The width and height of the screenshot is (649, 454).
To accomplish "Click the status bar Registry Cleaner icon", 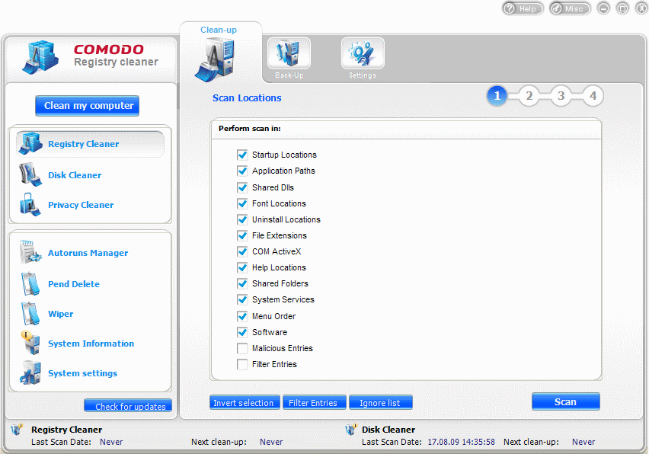I will click(17, 429).
